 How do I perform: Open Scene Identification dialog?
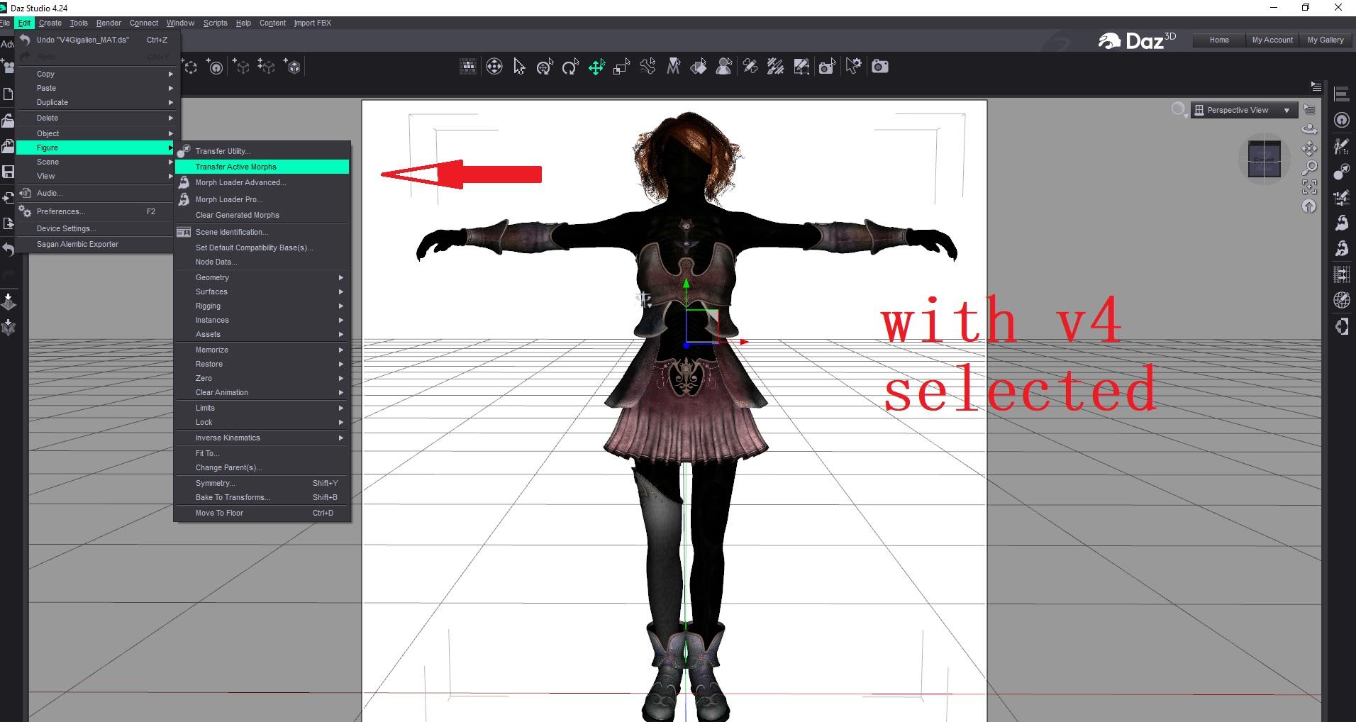262,232
